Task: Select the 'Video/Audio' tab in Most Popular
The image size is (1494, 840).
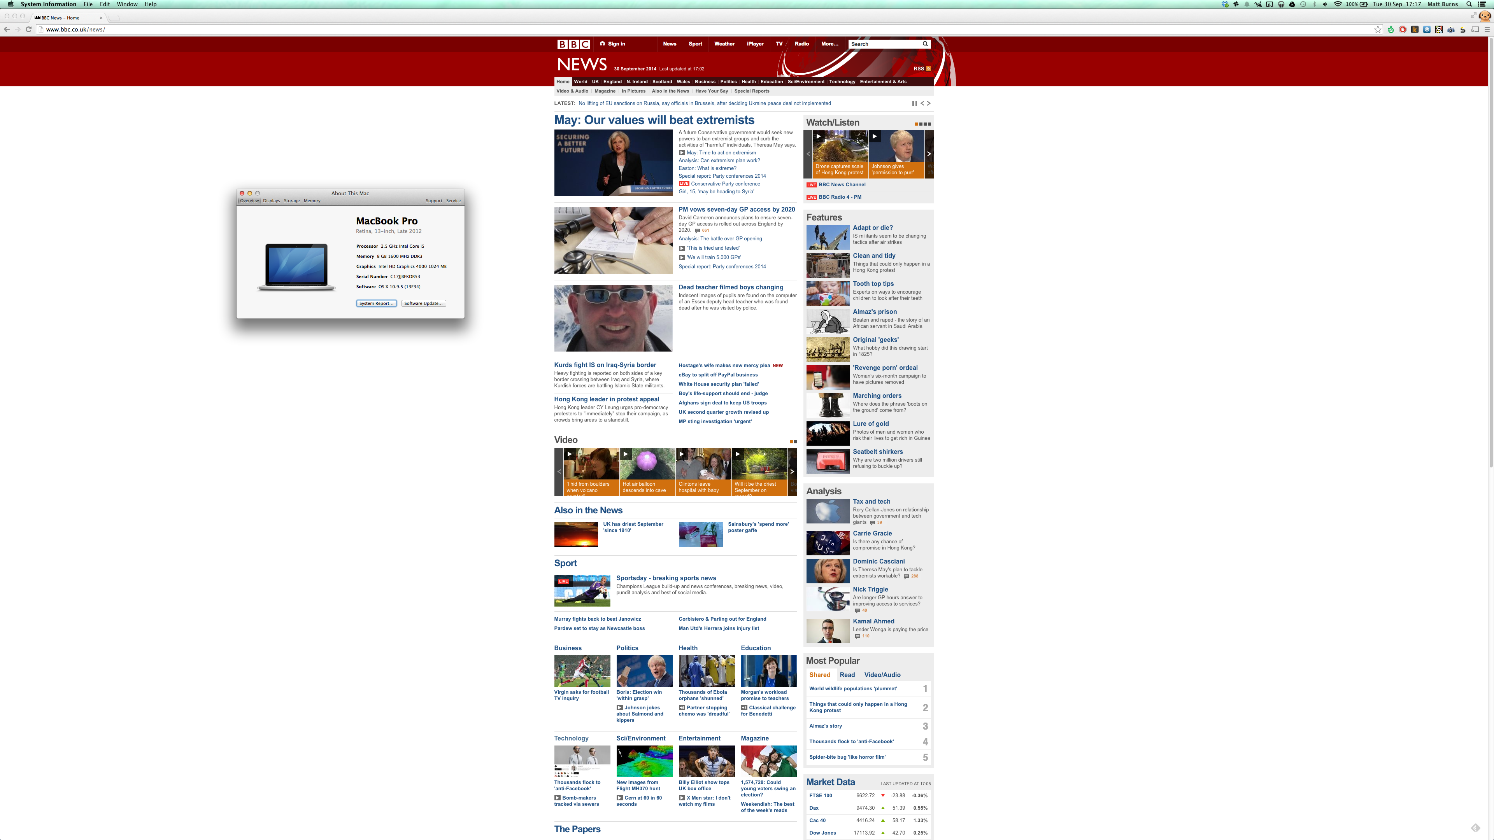Action: [882, 675]
